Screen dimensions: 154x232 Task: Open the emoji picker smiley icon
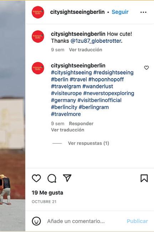36,221
